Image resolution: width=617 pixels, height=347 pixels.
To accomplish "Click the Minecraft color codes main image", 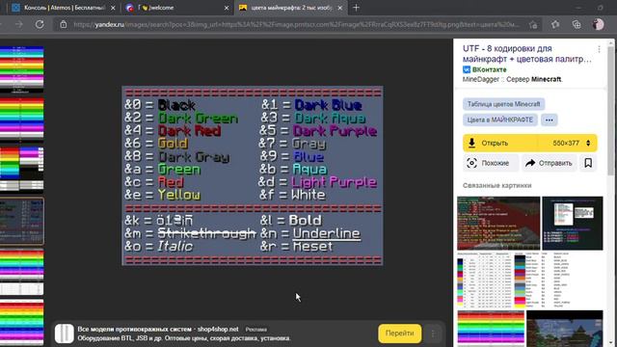I will pos(253,175).
